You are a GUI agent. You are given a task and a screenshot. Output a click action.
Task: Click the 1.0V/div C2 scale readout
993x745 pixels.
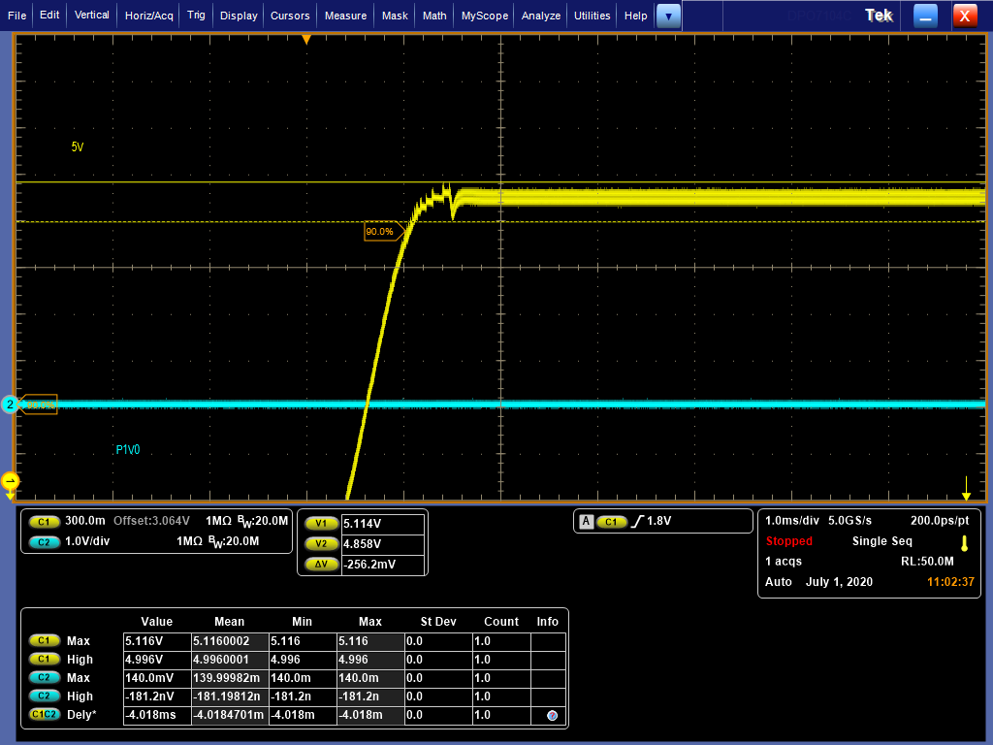87,541
